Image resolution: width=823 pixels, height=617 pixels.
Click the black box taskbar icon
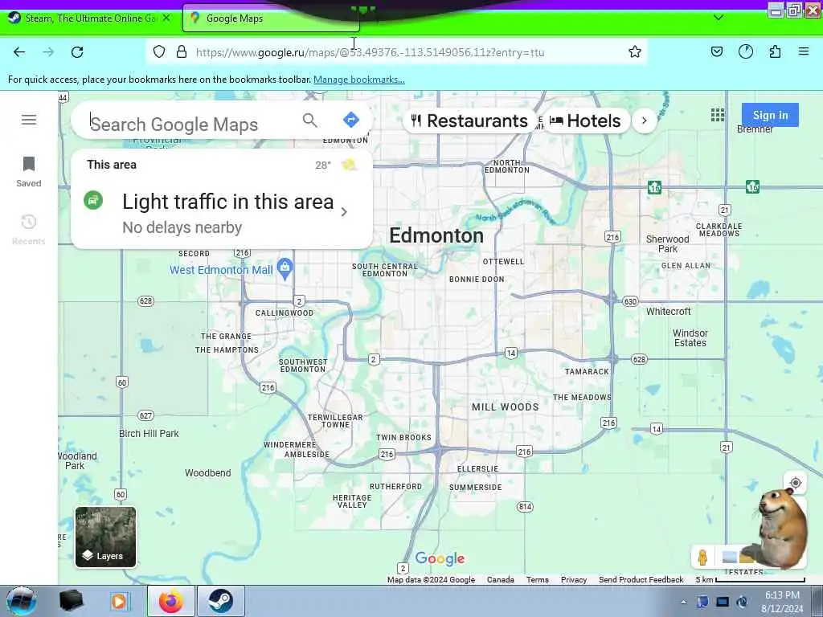pyautogui.click(x=71, y=601)
